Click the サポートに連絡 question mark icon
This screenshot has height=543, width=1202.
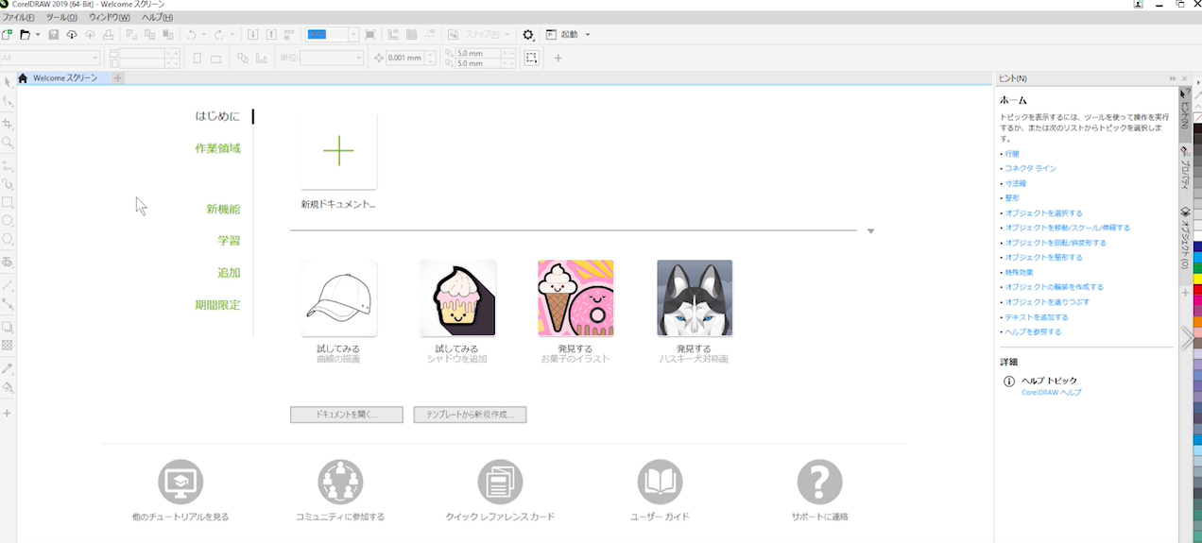tap(819, 483)
